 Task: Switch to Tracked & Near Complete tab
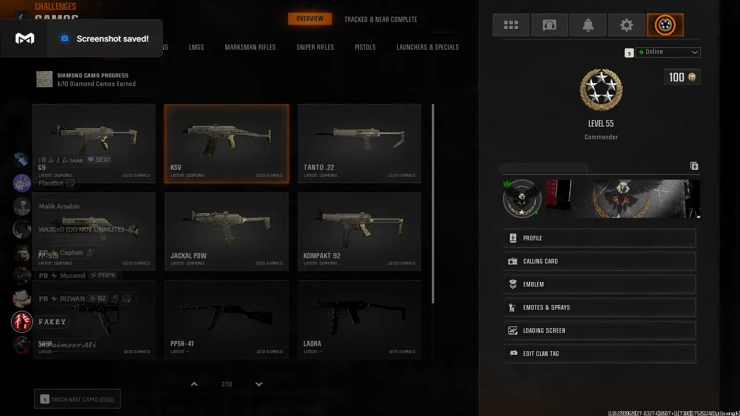coord(381,20)
